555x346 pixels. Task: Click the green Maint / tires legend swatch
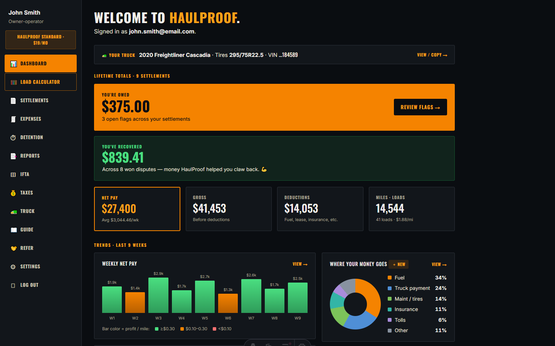coord(390,299)
